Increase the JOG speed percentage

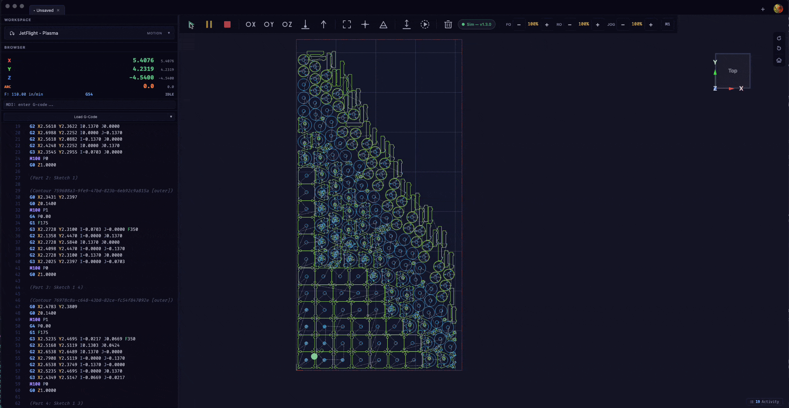[x=651, y=24]
